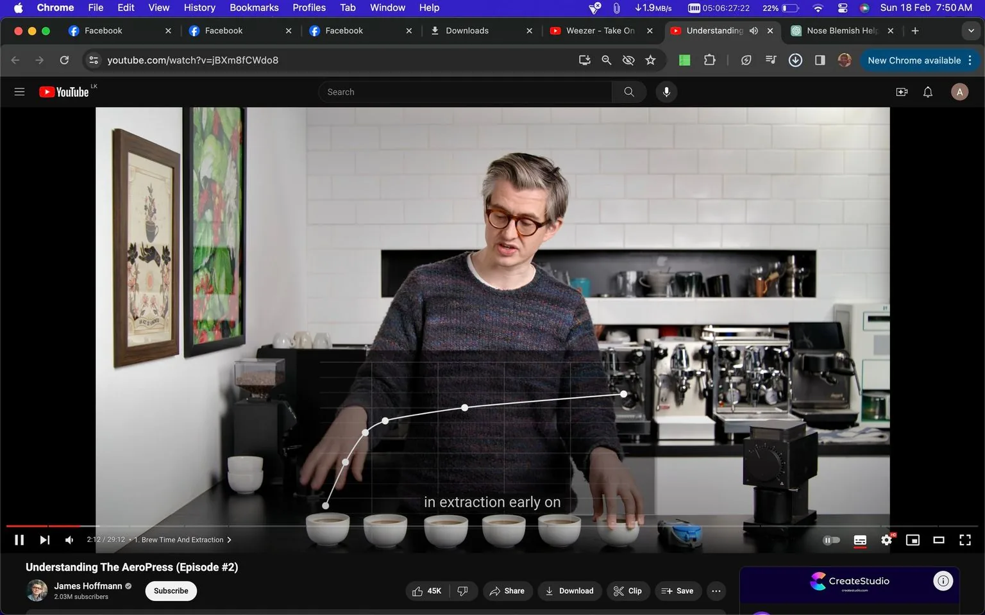The height and width of the screenshot is (615, 985).
Task: Open YouTube settings gear in video player
Action: 886,539
